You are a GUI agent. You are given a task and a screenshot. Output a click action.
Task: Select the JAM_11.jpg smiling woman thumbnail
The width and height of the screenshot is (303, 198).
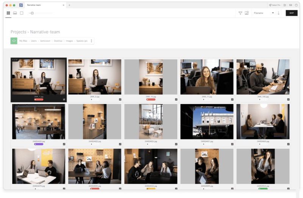click(x=207, y=77)
